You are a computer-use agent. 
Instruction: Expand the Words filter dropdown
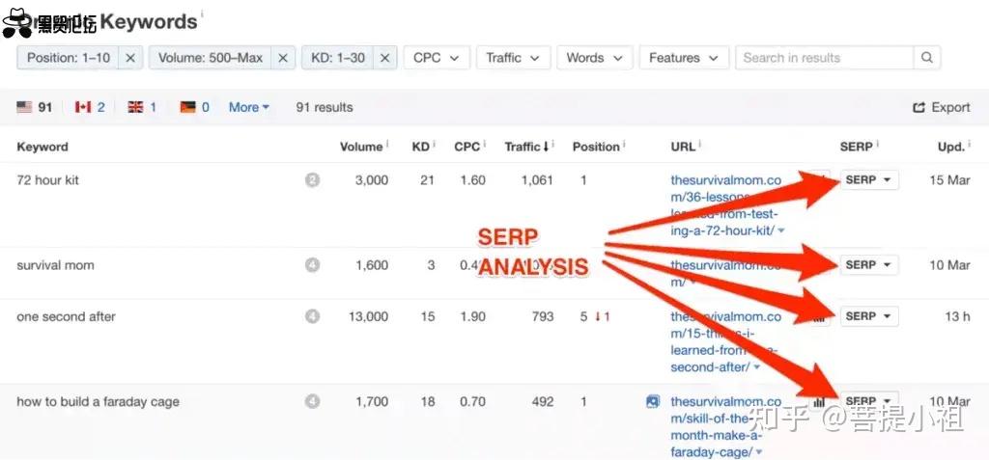click(595, 57)
